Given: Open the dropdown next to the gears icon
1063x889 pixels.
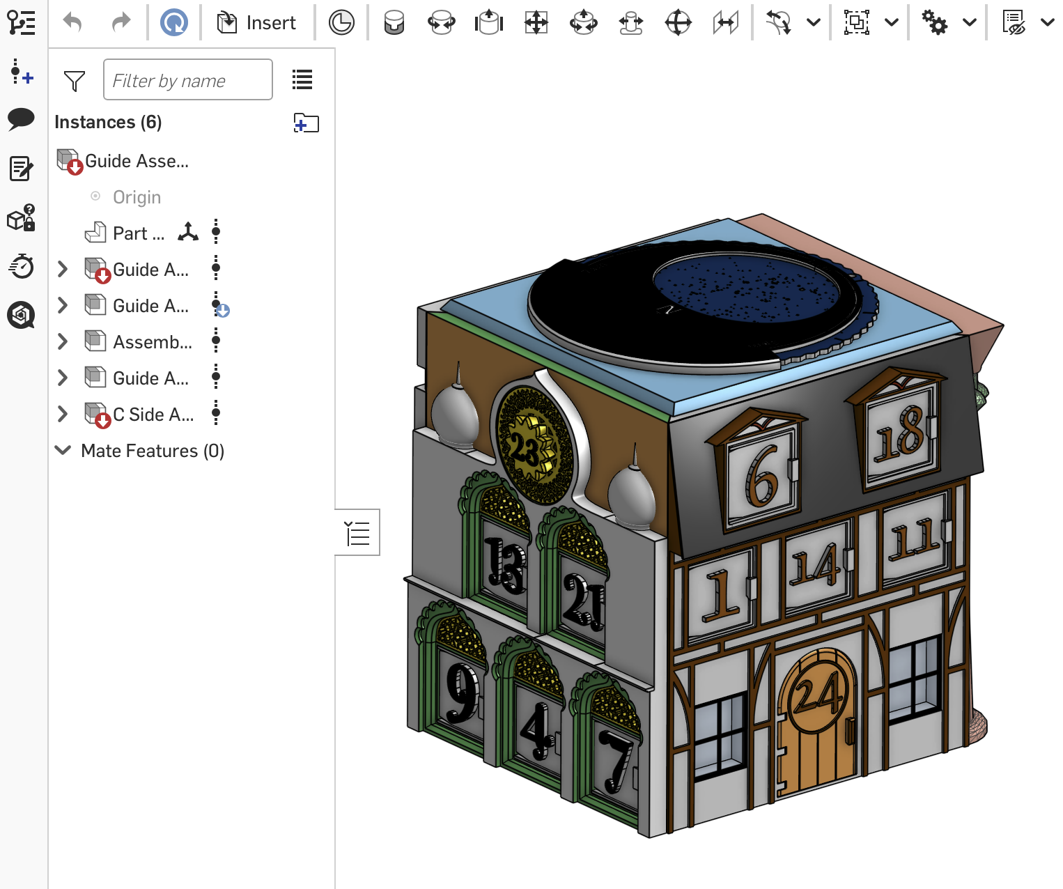Looking at the screenshot, I should click(969, 23).
